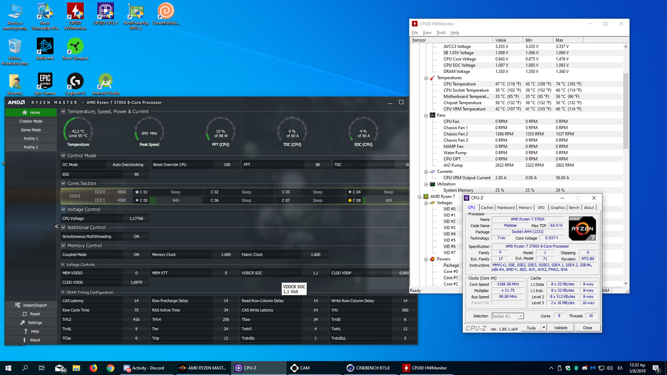Click Reset in Ryzen Master sidebar

click(x=31, y=314)
